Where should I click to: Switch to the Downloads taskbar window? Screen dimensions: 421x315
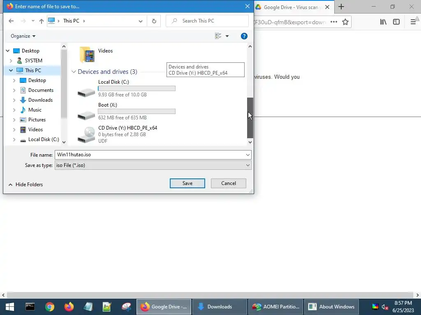coord(220,307)
